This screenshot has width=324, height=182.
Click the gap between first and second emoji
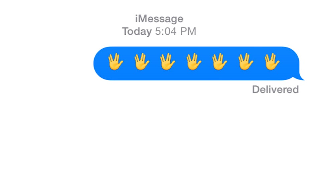129,62
